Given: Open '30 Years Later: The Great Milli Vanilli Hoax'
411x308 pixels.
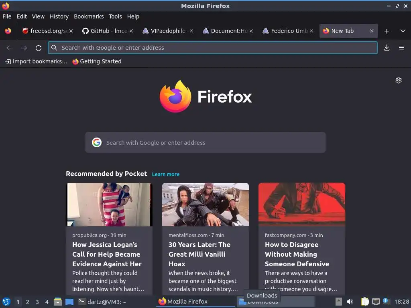Looking at the screenshot, I should 199,254.
